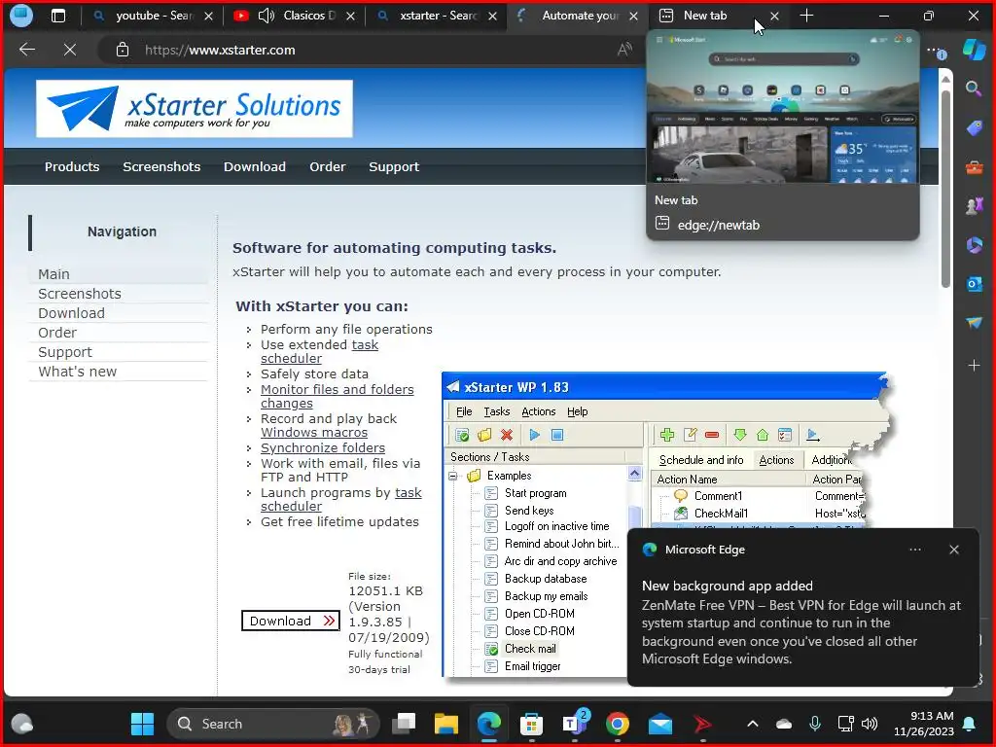Image resolution: width=996 pixels, height=747 pixels.
Task: Click the browser back arrow
Action: click(27, 50)
